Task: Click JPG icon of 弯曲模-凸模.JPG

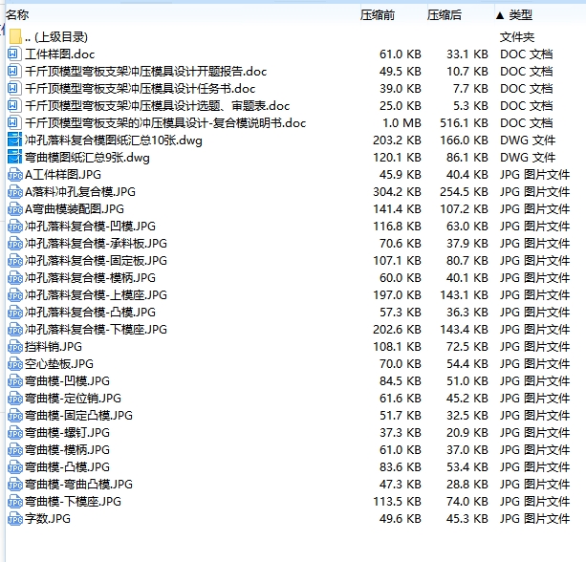Action: 15,466
